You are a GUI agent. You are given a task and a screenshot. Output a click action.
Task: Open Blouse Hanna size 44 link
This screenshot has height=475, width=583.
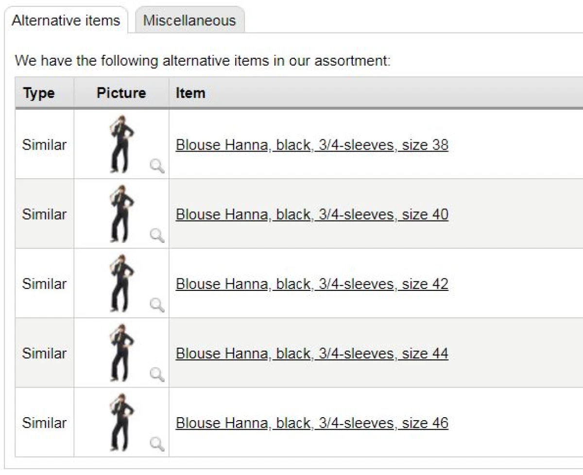(x=311, y=353)
